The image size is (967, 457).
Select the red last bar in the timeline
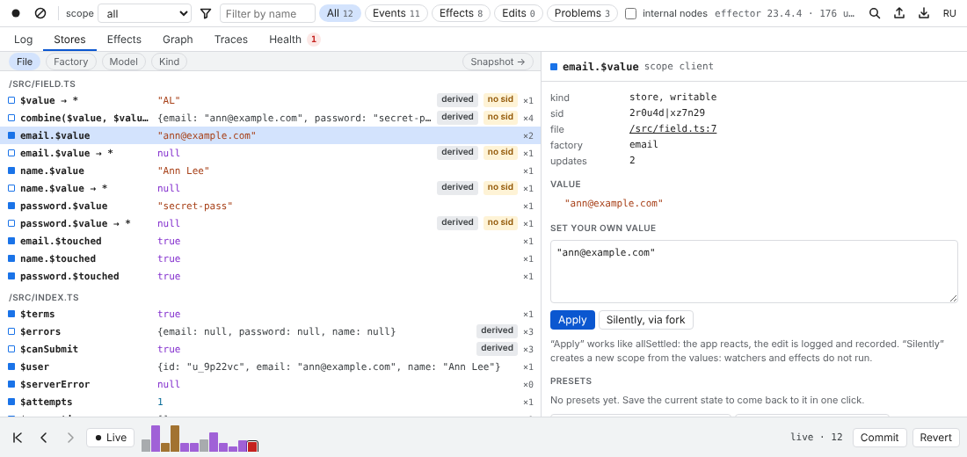252,446
